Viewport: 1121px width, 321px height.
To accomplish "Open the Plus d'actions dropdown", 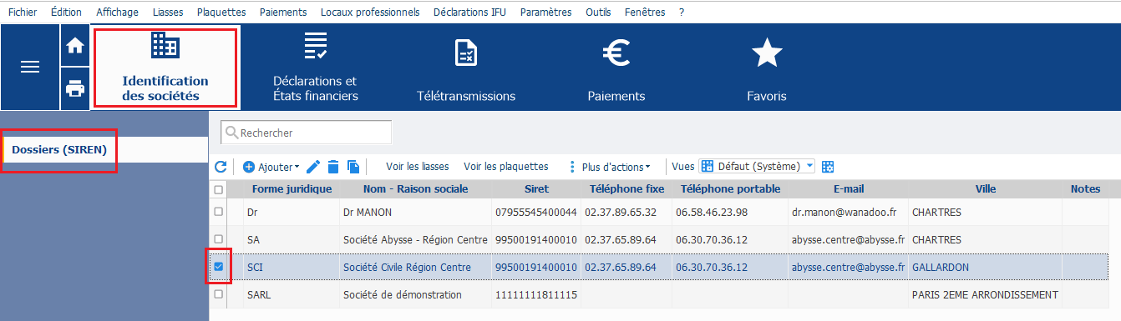I will click(609, 167).
